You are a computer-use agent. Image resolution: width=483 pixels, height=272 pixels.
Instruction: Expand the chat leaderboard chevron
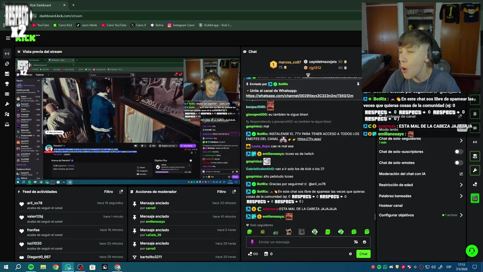308,75
